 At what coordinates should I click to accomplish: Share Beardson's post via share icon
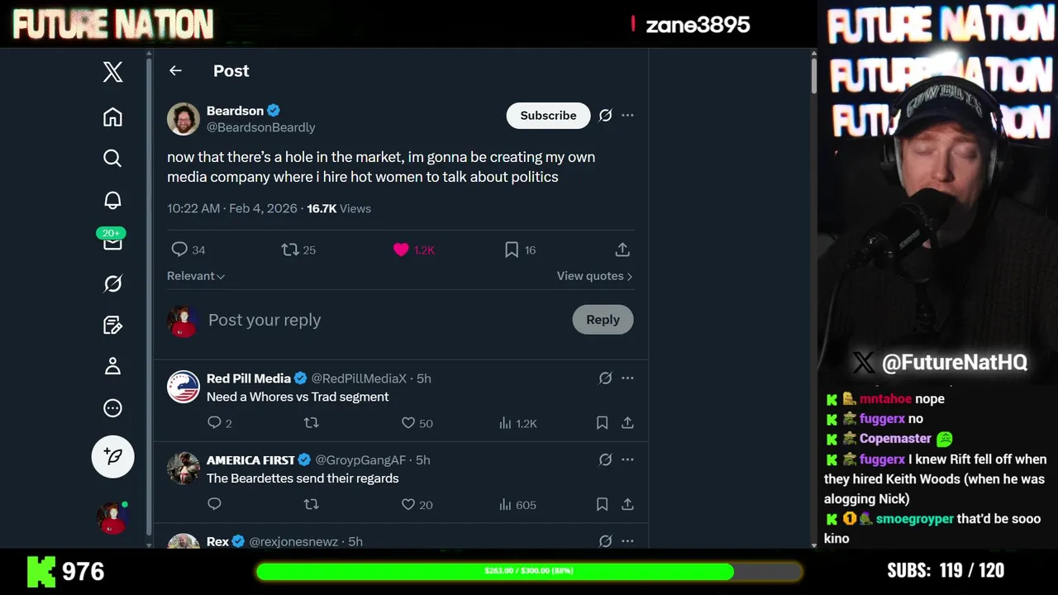coord(622,250)
